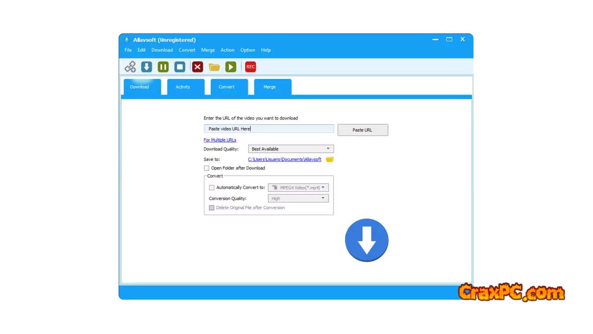Click the Allavsoft app icon in title bar
This screenshot has height=334, width=593.
coord(126,40)
